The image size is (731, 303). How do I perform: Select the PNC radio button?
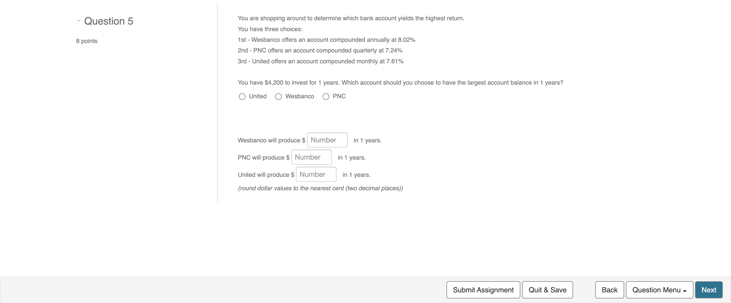325,97
